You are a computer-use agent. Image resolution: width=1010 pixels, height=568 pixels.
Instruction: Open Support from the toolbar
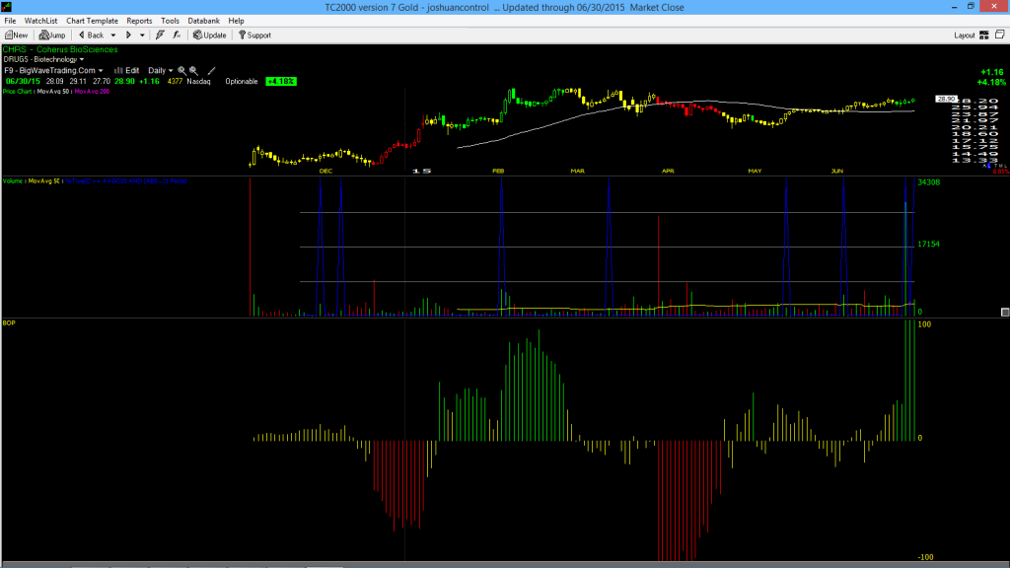point(254,35)
